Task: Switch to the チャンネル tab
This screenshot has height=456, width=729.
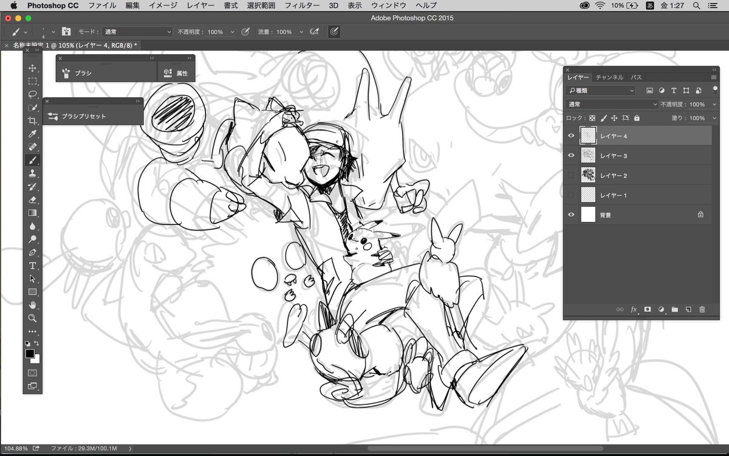Action: point(609,77)
